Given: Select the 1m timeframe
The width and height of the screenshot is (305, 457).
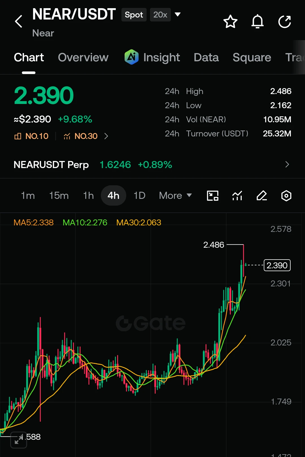Looking at the screenshot, I should (28, 195).
